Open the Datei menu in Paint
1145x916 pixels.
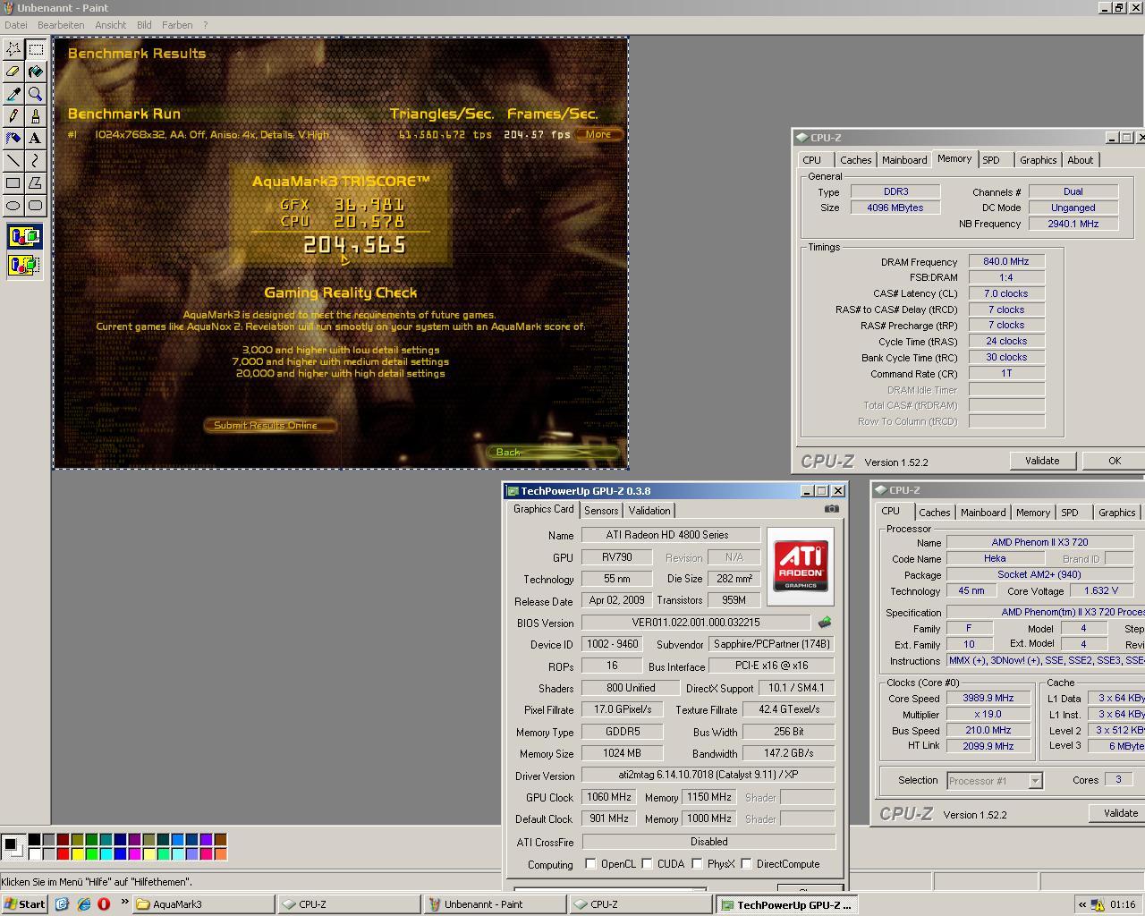(16, 25)
